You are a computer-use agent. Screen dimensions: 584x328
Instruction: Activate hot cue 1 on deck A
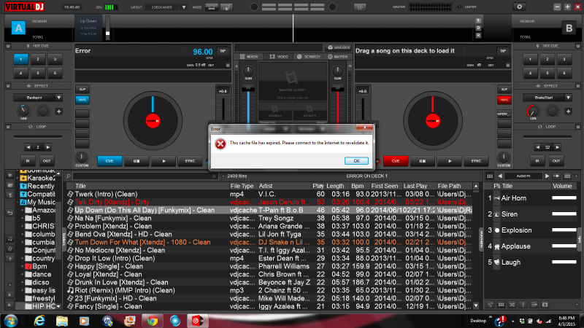click(21, 59)
